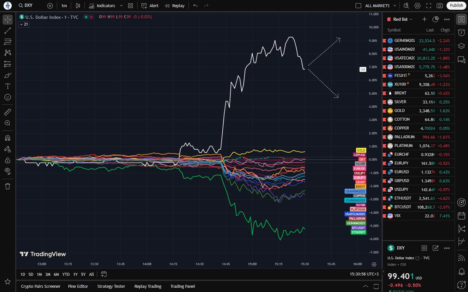The image size is (468, 292).
Task: Change the chart candle style
Action: (x=78, y=6)
